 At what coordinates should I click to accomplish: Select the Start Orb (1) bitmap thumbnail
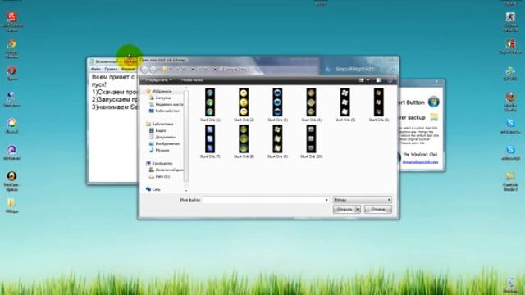point(210,102)
